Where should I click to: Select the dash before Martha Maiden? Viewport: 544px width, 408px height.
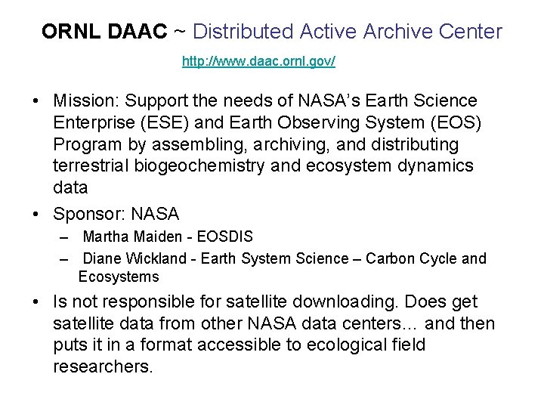tap(63, 238)
